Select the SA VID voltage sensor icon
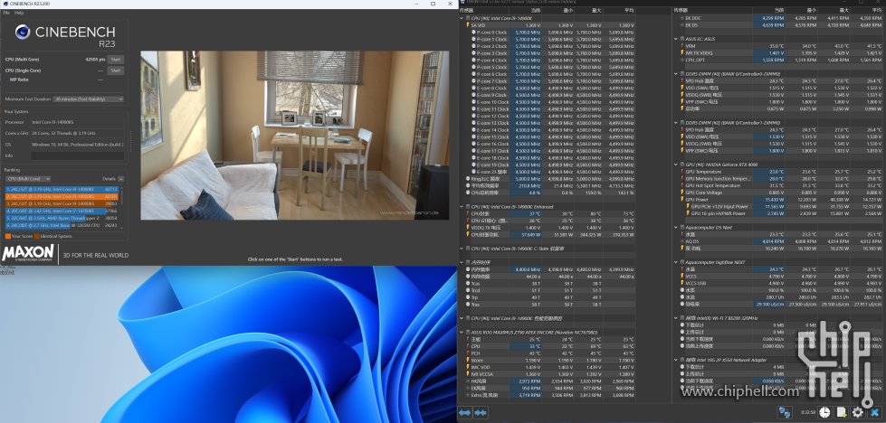Screen dimensions: 886x423 coord(468,25)
